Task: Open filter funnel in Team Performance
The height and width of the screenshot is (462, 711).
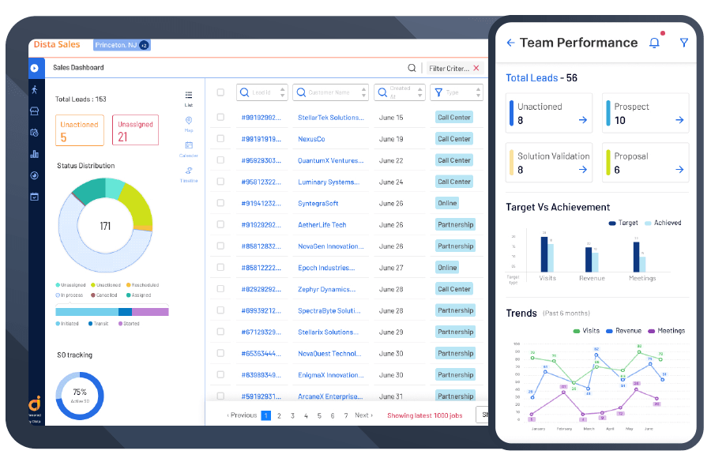Action: pos(684,43)
